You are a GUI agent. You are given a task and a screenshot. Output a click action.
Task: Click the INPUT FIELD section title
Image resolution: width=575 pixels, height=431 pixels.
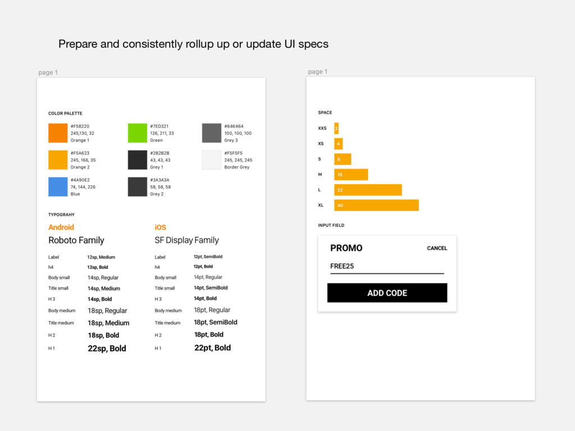point(331,226)
